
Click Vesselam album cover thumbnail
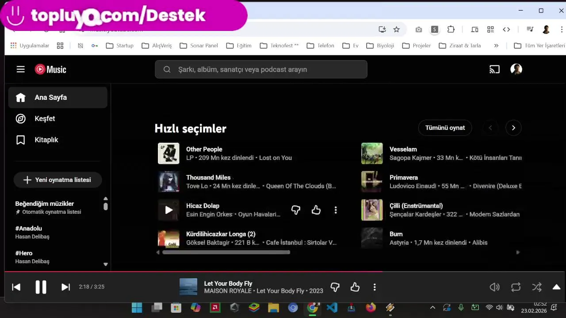click(x=372, y=154)
